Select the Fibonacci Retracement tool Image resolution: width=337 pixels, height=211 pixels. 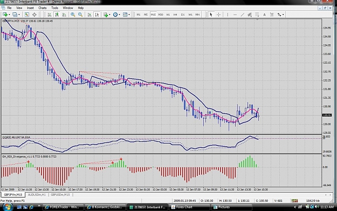pos(257,15)
